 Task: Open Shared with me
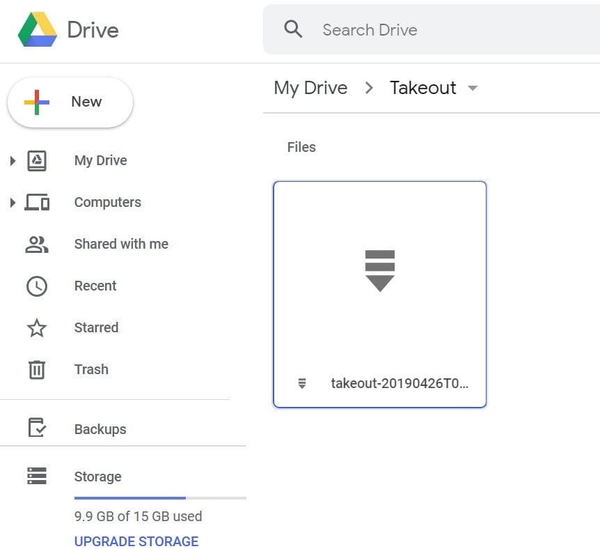[x=121, y=244]
